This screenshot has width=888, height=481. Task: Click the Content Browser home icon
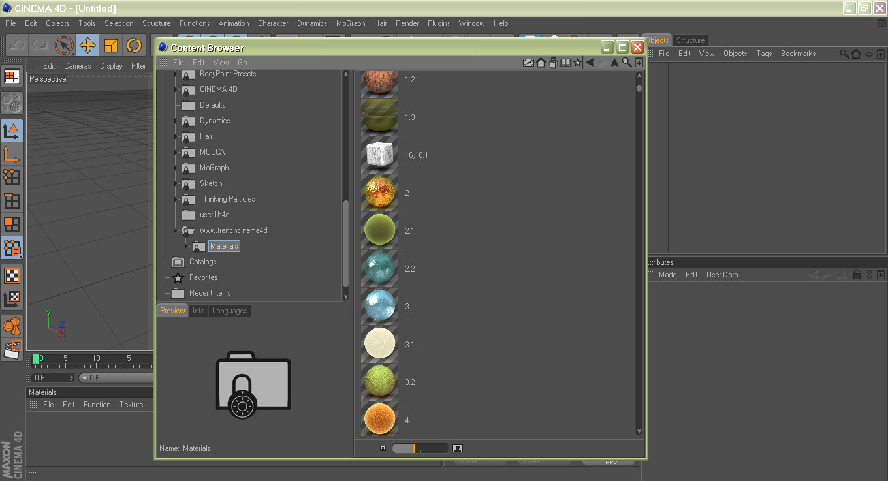[541, 63]
